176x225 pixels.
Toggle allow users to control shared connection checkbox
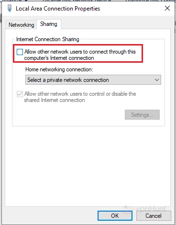pyautogui.click(x=20, y=94)
